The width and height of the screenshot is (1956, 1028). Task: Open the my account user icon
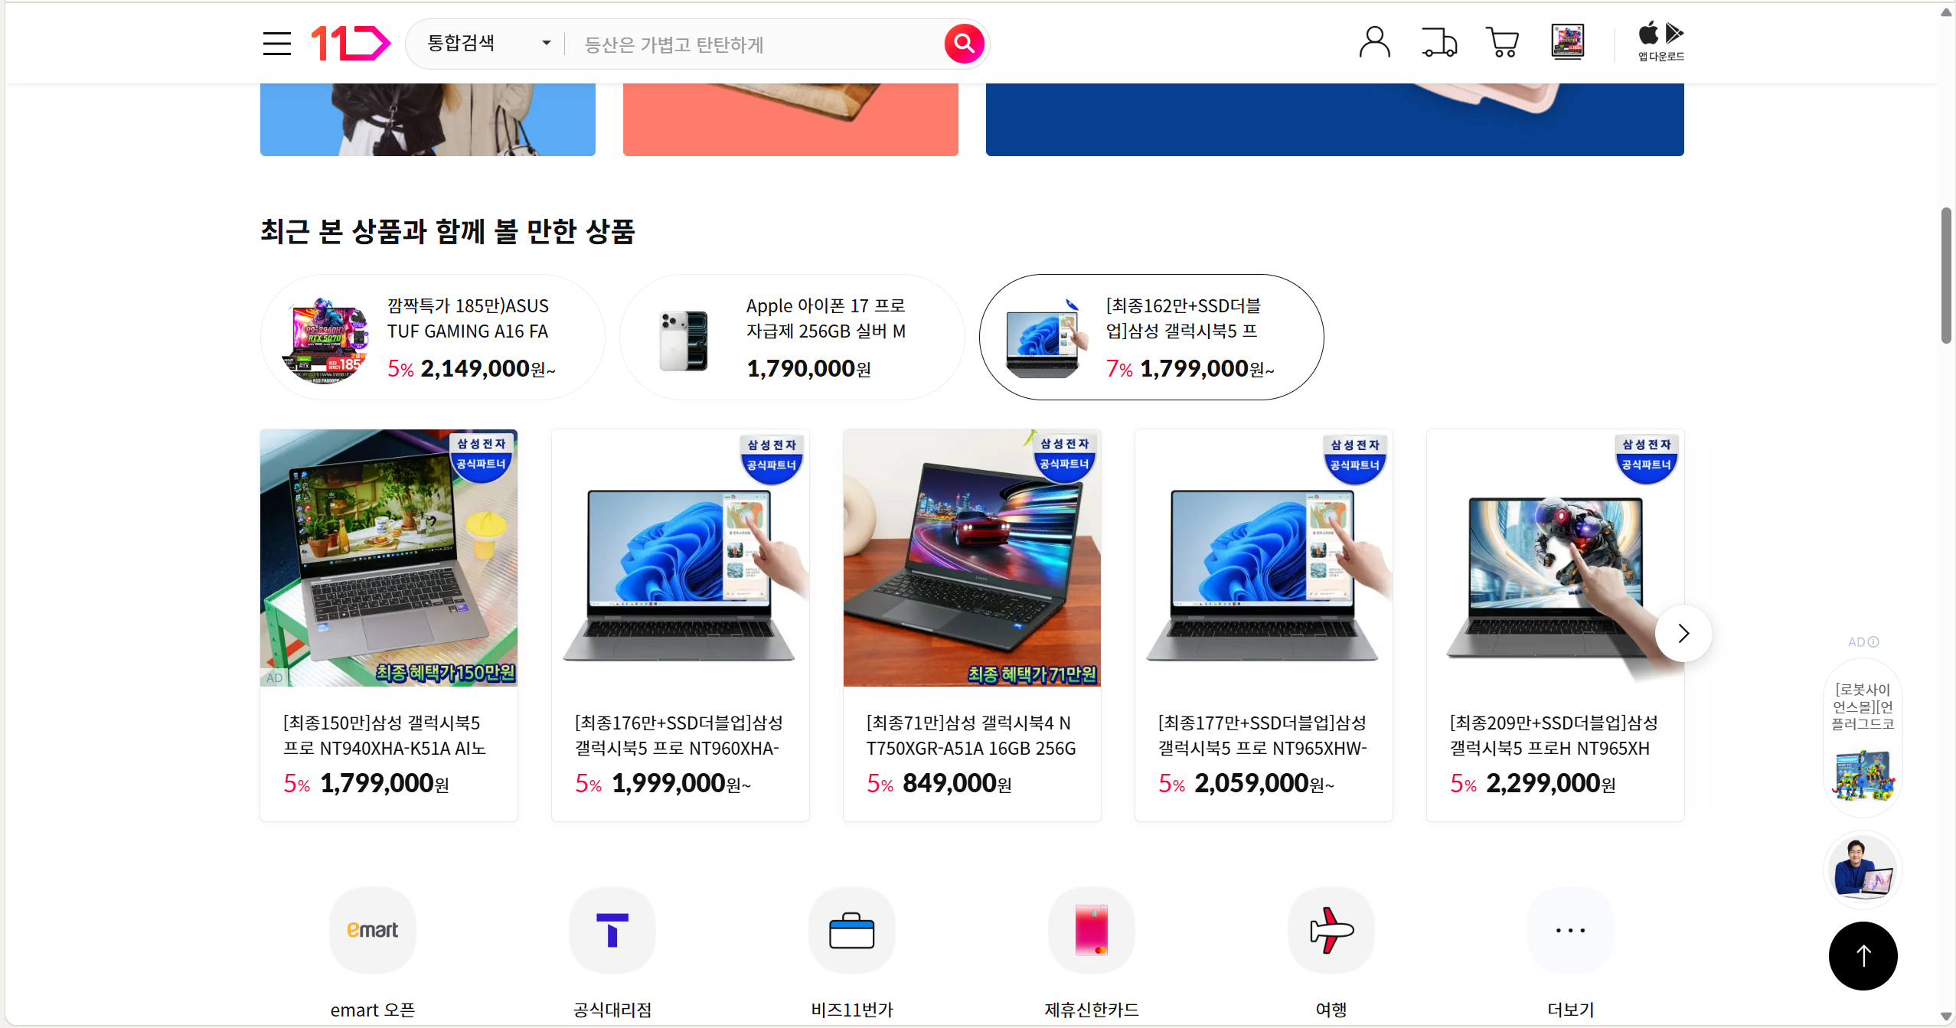(x=1374, y=42)
